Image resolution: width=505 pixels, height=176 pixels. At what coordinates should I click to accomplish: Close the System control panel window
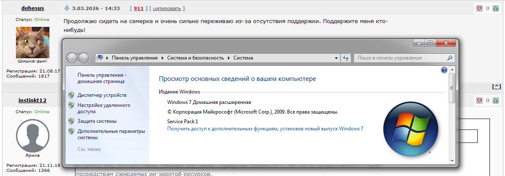445,43
